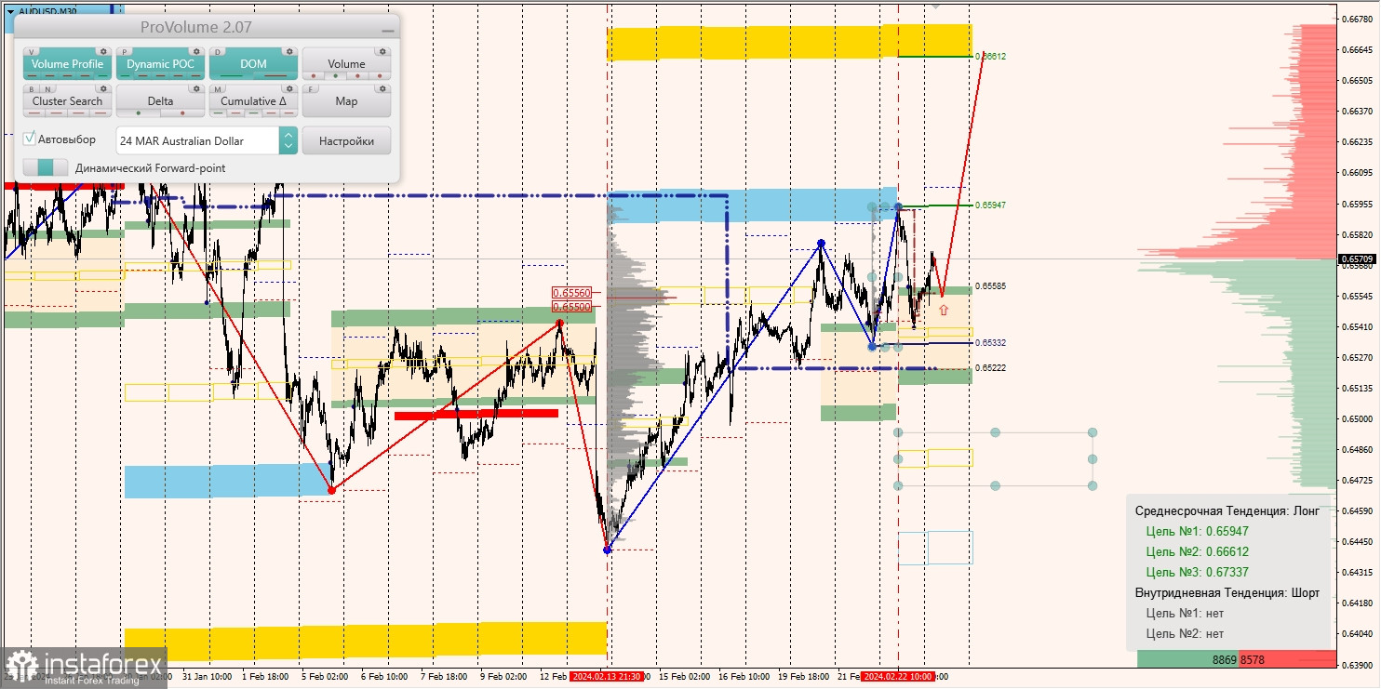This screenshot has height=689, width=1381.
Task: Open Map settings gear icon
Action: pos(383,89)
